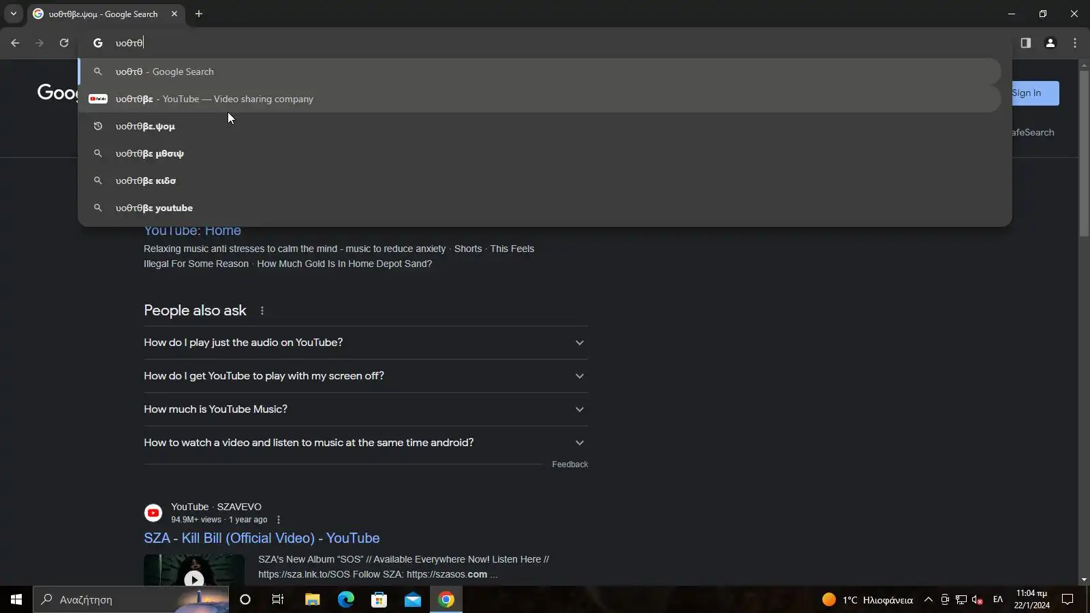Click the address bar Google search icon
1090x613 pixels.
[x=98, y=43]
